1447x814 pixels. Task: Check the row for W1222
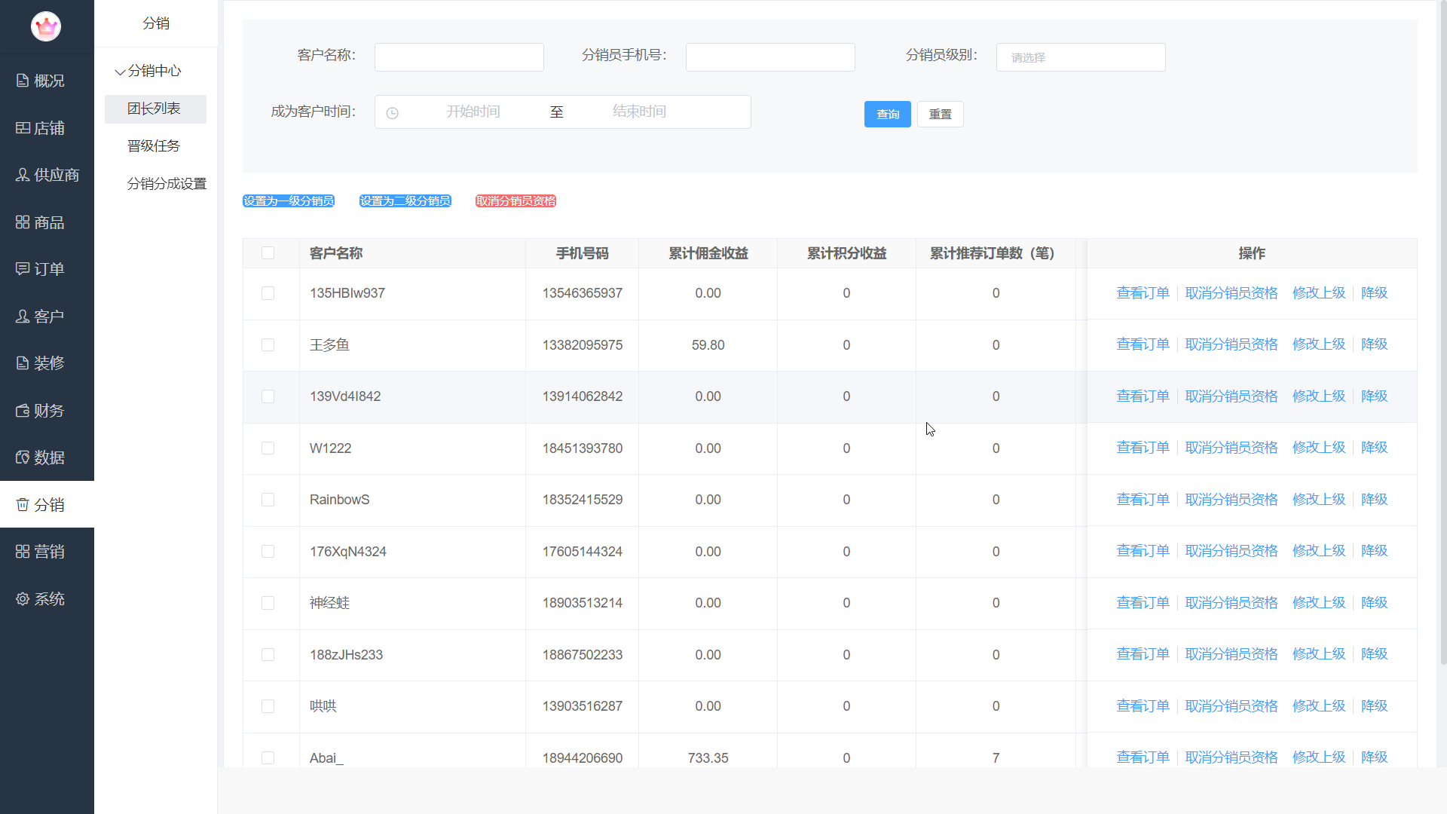coord(268,448)
